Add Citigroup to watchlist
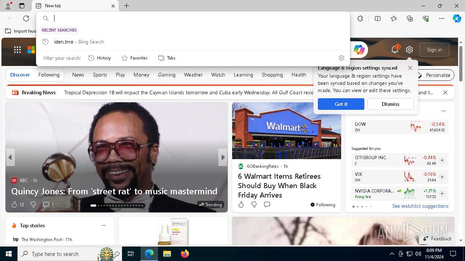Viewport: 465px width, 261px height. coord(442,160)
